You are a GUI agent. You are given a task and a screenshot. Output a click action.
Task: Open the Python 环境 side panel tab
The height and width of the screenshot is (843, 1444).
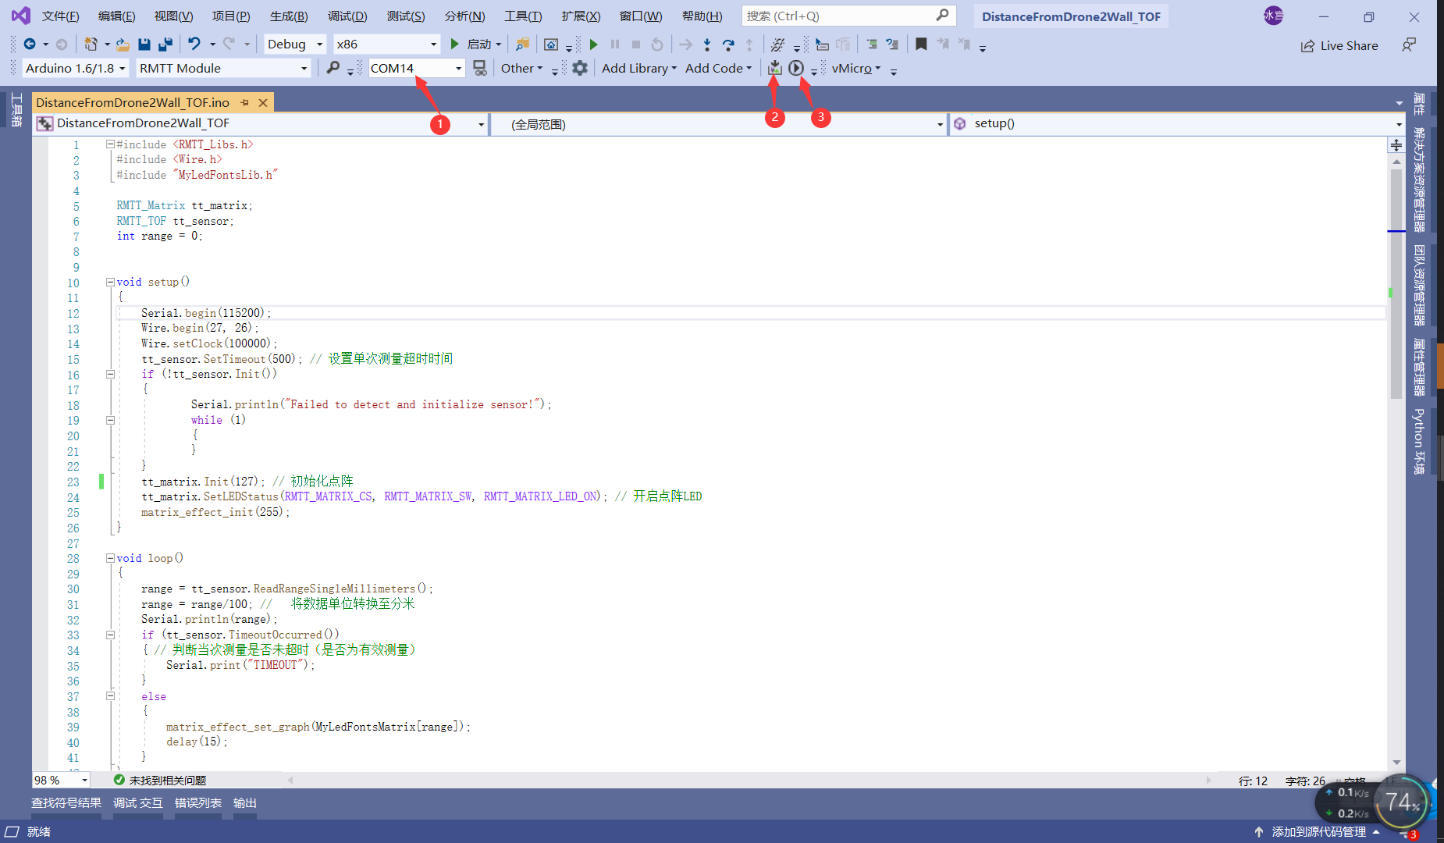1419,441
